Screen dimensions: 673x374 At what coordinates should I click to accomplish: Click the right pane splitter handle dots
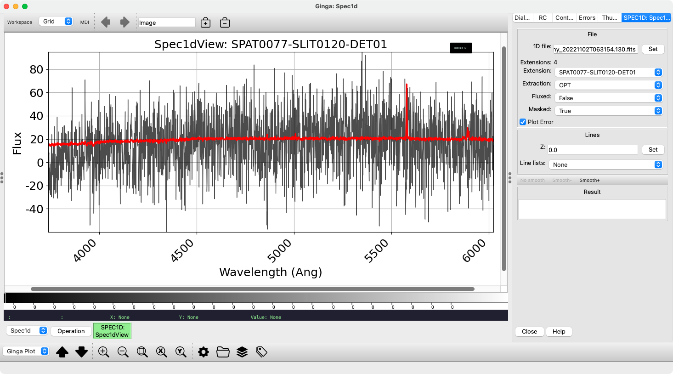pos(509,178)
